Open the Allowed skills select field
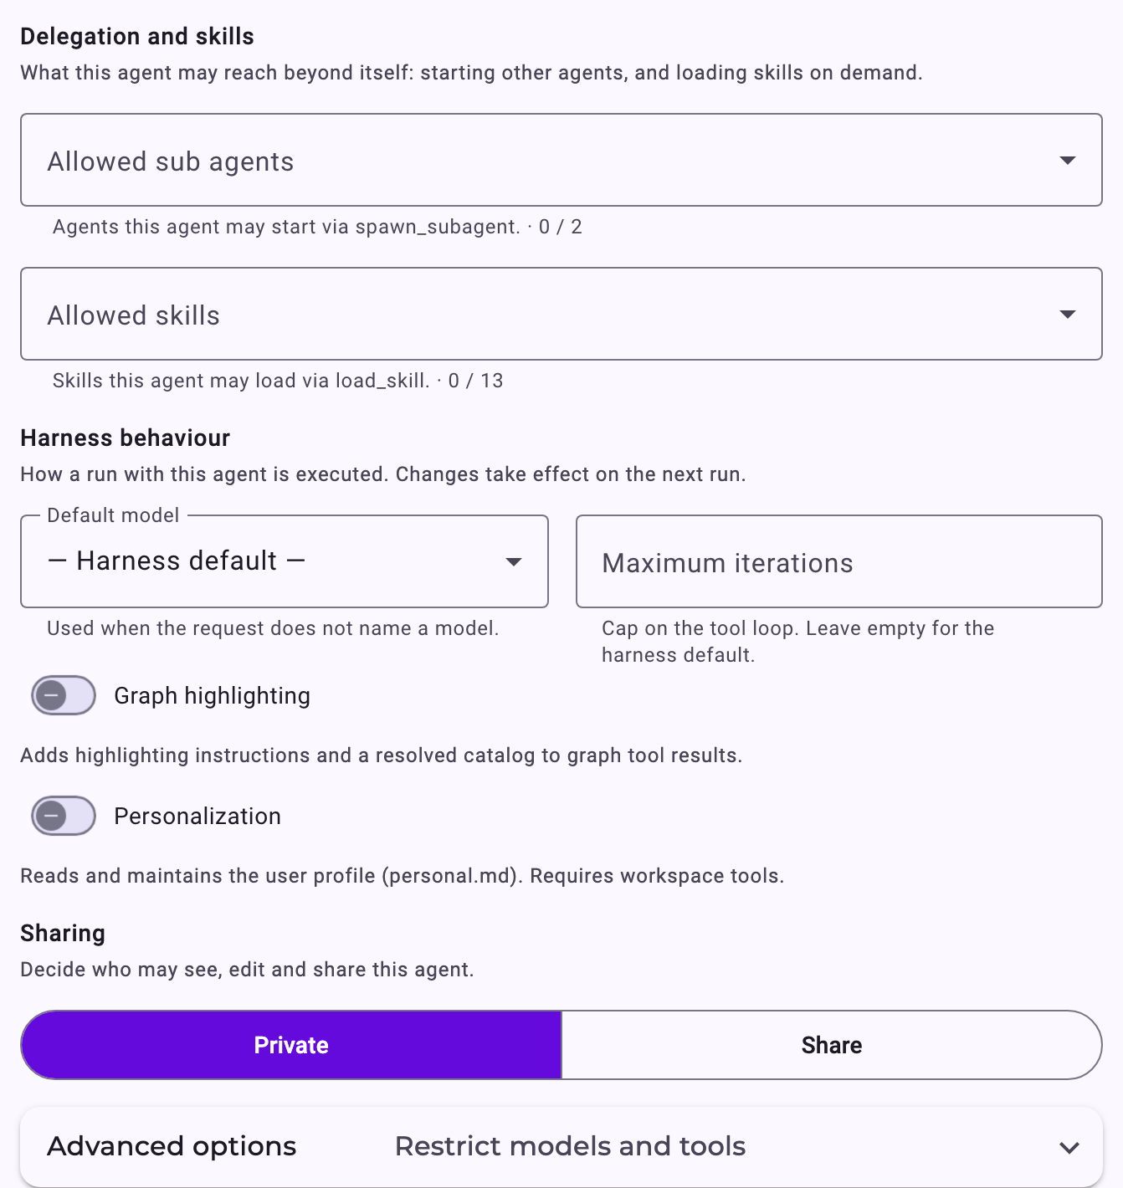The height and width of the screenshot is (1188, 1123). 561,314
